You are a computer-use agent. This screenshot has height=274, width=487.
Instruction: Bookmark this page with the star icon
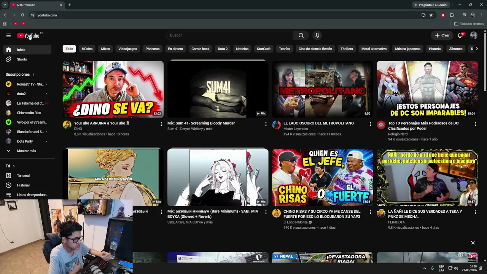(431, 15)
